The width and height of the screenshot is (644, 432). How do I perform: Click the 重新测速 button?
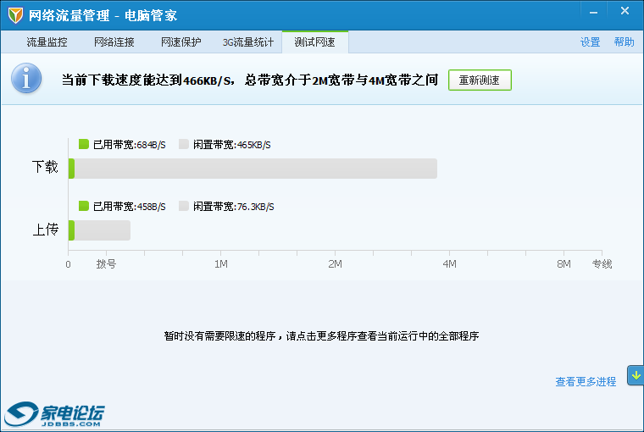click(x=480, y=80)
